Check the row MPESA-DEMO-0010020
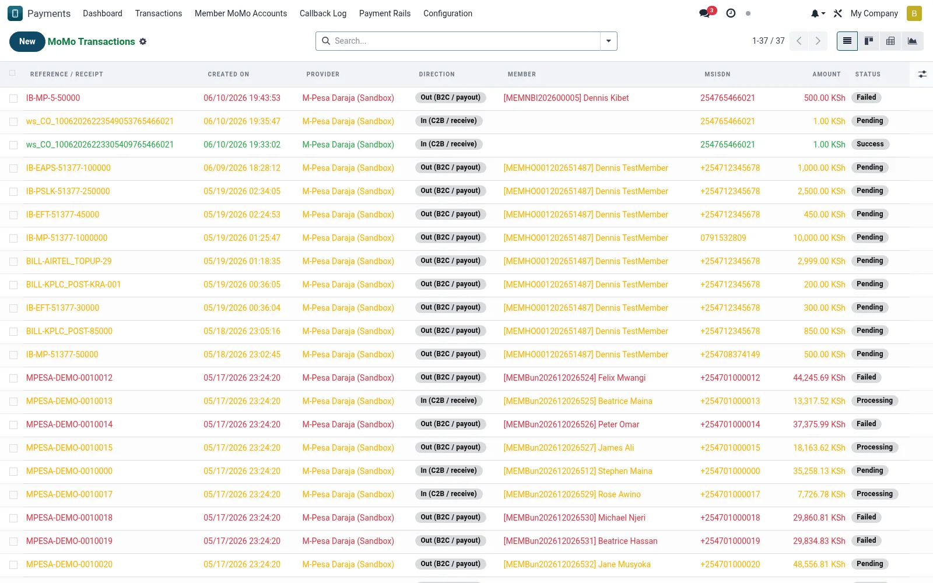933x583 pixels. (x=13, y=565)
